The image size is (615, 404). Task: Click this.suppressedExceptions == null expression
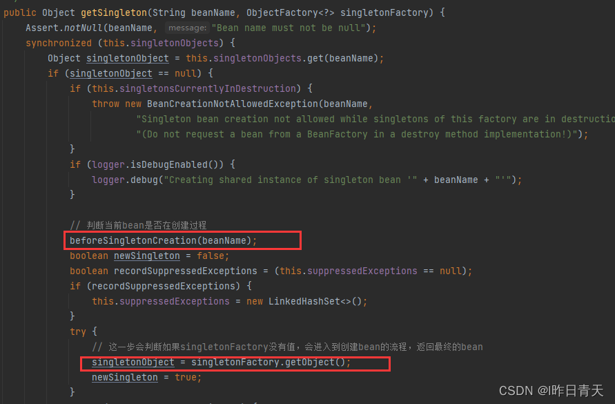click(371, 271)
